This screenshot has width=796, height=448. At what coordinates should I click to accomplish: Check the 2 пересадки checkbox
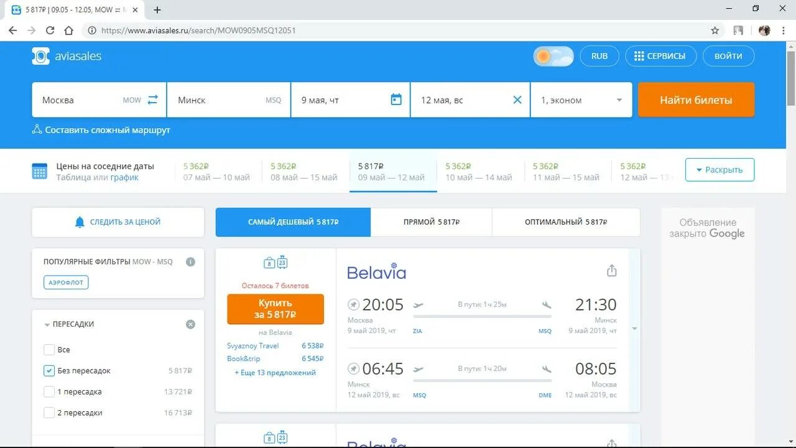click(x=49, y=413)
